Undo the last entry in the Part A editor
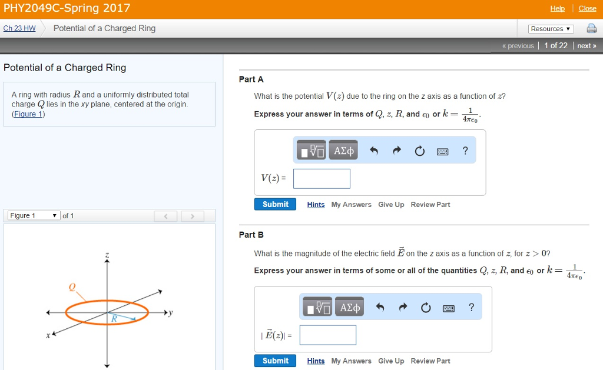Screen dimensions: 603x370 (373, 149)
